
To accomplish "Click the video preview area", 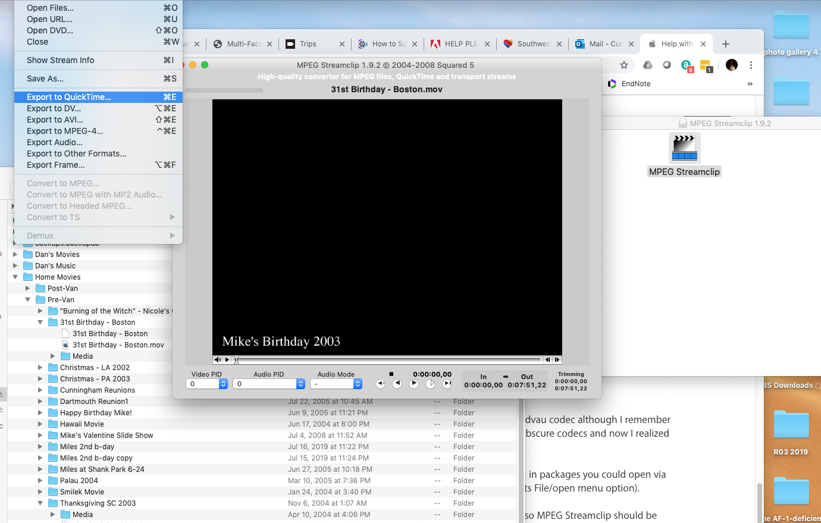I will 387,227.
